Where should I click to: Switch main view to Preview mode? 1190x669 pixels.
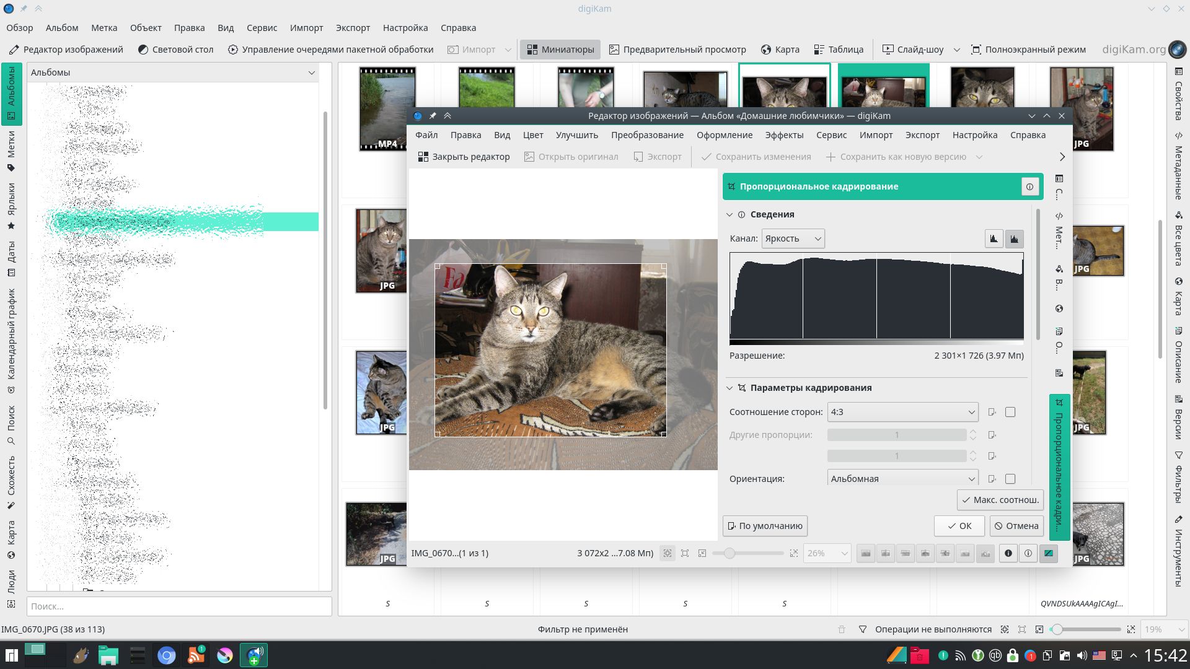point(677,50)
